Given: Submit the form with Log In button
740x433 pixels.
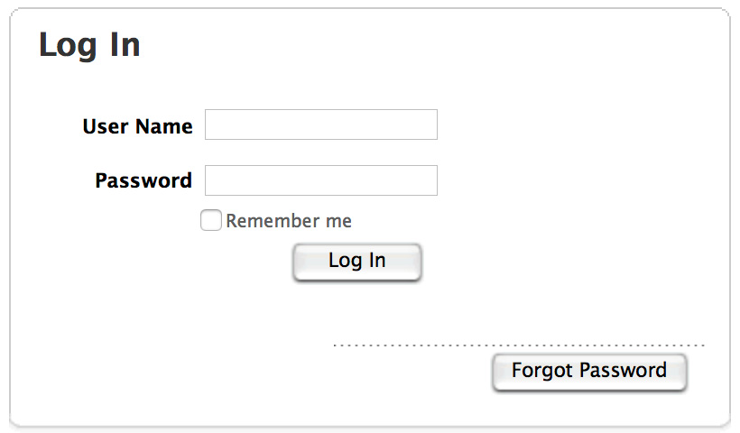Looking at the screenshot, I should point(357,262).
